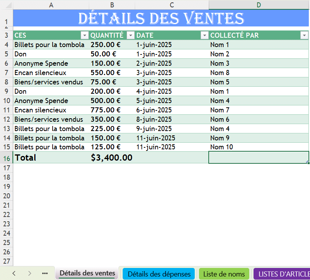Click the DÉTAILS DES VENTES title cell
This screenshot has height=280, width=310.
coord(161,18)
